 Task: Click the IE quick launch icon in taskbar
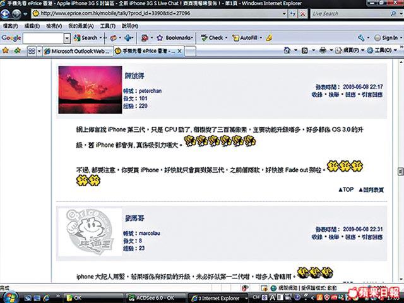46,298
